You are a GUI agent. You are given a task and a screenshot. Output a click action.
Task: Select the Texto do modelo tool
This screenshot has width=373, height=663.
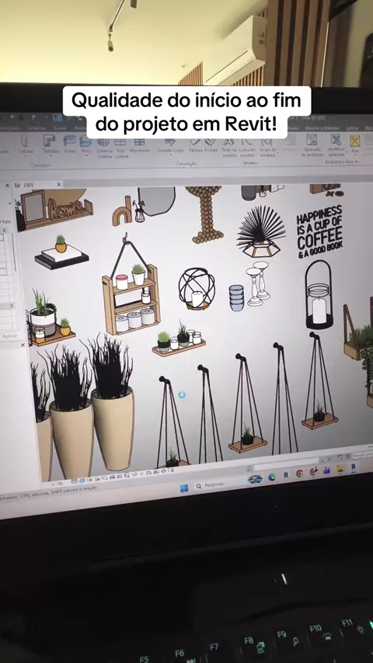tap(229, 147)
